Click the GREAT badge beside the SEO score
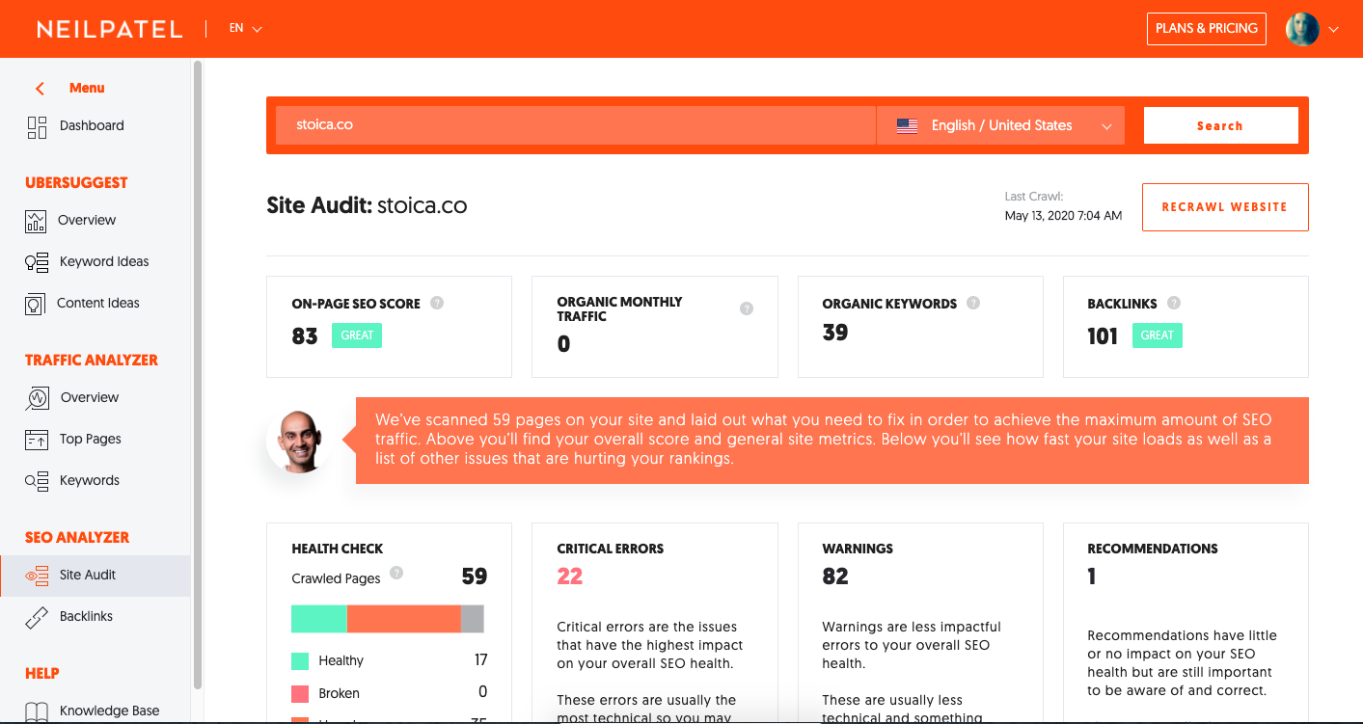The width and height of the screenshot is (1363, 724). point(357,335)
